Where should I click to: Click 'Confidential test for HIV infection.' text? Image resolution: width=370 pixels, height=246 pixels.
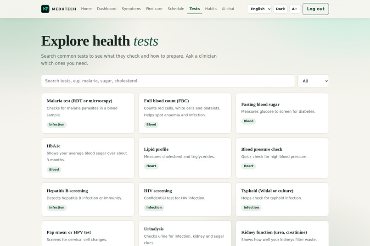174,198
